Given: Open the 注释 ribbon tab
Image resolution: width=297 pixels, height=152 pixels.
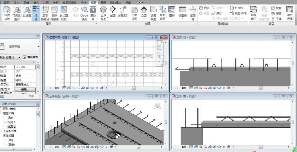Looking at the screenshot, I should coord(46,2).
